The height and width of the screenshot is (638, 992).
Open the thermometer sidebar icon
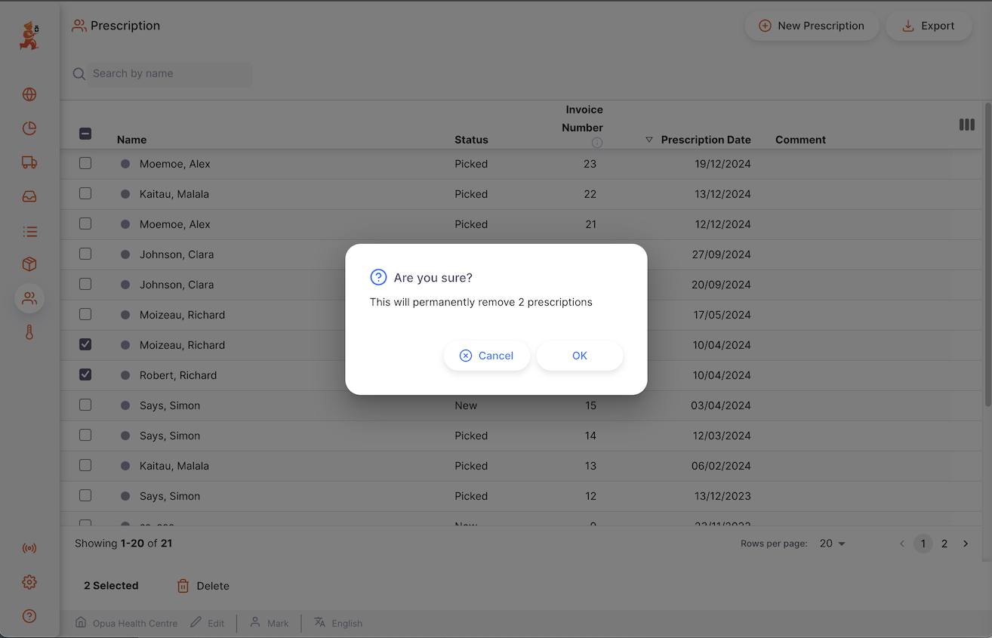point(29,332)
